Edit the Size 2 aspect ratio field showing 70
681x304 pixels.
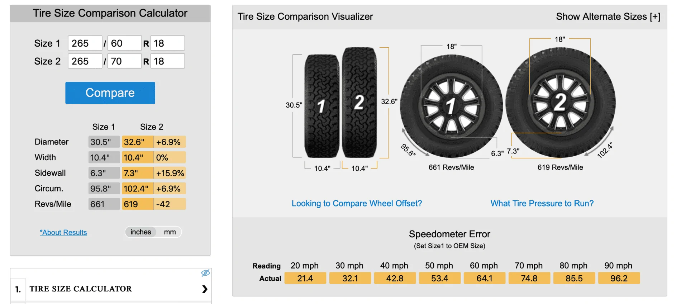[124, 61]
